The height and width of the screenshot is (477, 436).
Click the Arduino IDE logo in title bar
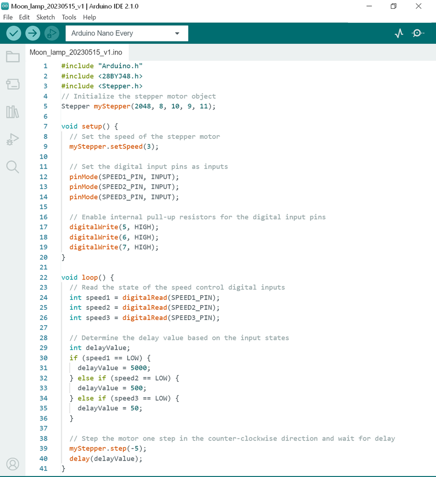click(x=5, y=6)
